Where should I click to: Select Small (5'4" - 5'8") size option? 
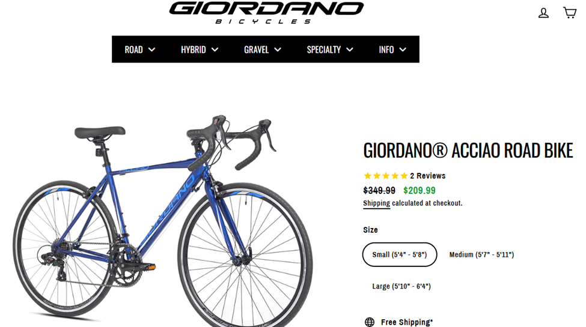click(400, 254)
